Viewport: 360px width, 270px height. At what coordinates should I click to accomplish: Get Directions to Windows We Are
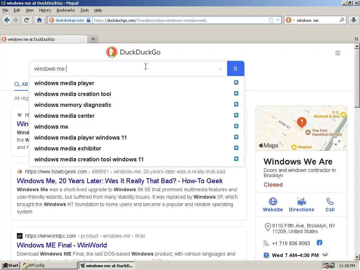pyautogui.click(x=301, y=205)
